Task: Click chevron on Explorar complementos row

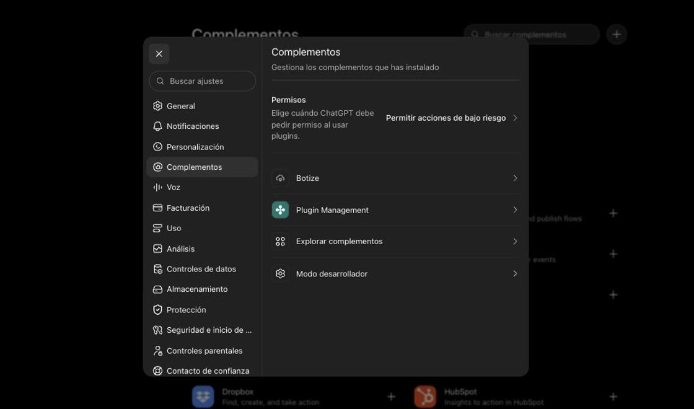Action: 515,241
